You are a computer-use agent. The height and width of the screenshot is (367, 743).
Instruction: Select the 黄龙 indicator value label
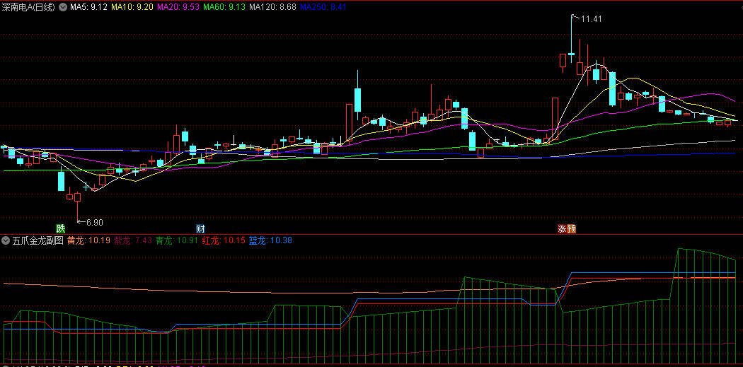(88, 240)
